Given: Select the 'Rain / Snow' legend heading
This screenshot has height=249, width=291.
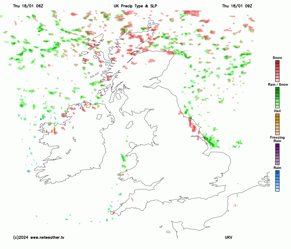Looking at the screenshot, I should pos(278,85).
